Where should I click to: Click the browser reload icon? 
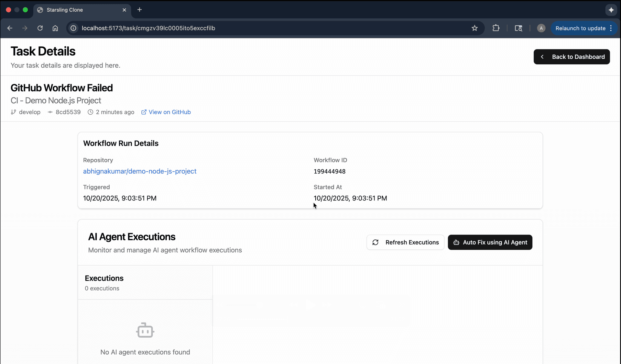tap(40, 28)
